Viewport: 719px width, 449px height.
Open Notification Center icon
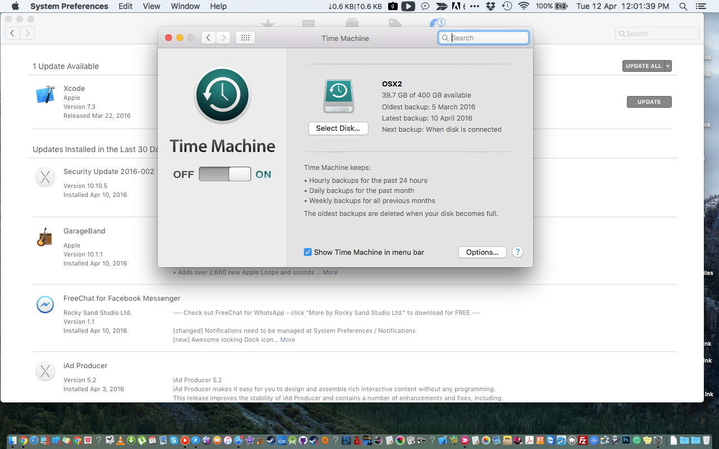pos(702,6)
